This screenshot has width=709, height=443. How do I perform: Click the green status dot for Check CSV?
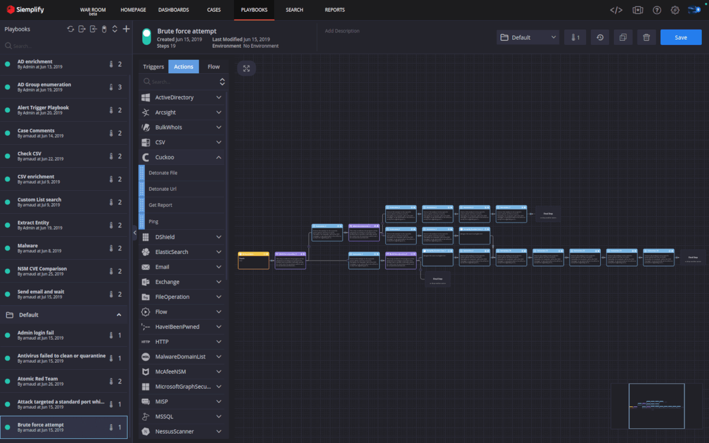pos(8,157)
